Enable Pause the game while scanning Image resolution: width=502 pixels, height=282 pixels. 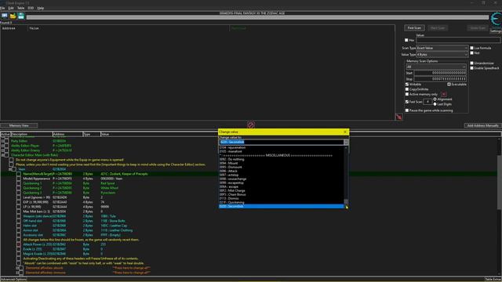click(x=407, y=110)
